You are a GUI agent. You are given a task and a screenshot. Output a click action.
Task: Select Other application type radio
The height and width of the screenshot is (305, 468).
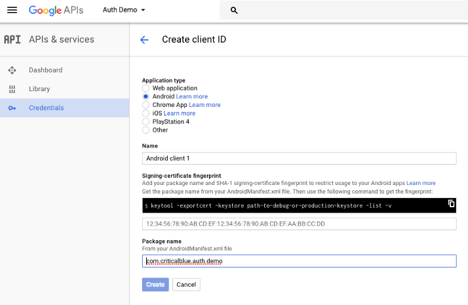click(146, 130)
